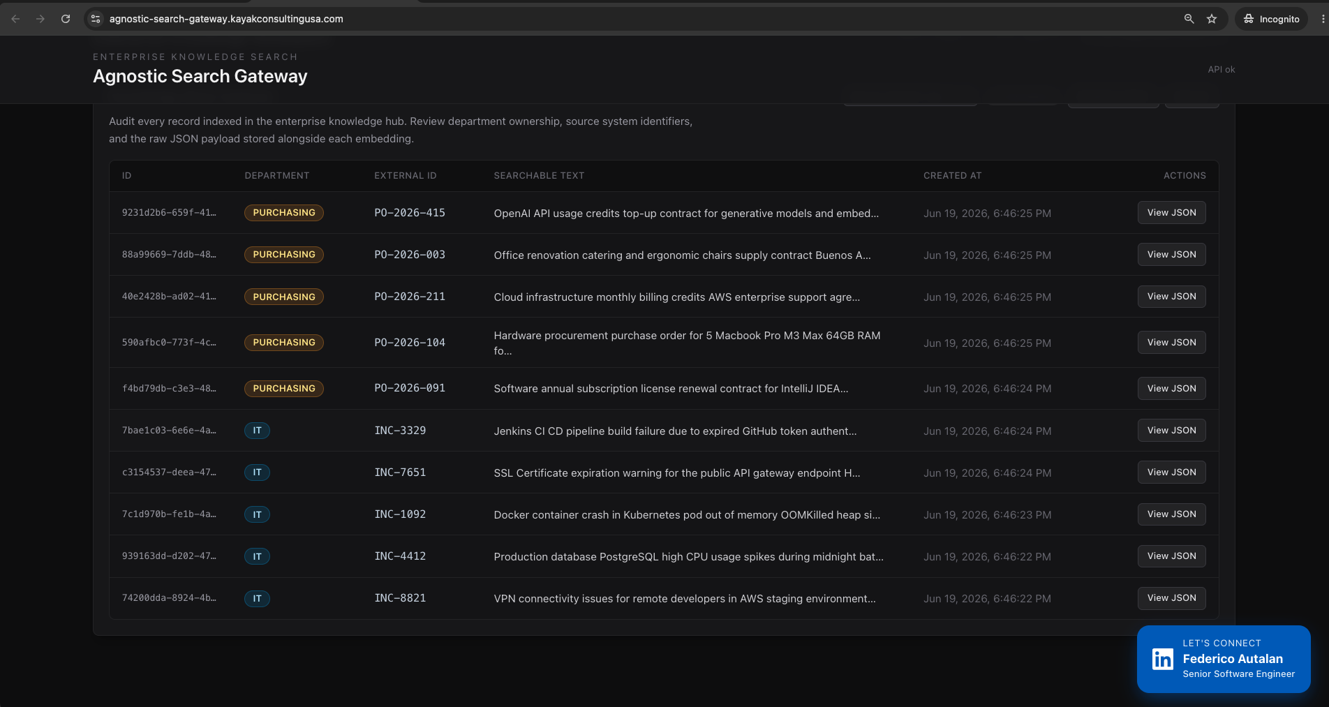Click IT badge in INC-4412 row

tap(257, 556)
